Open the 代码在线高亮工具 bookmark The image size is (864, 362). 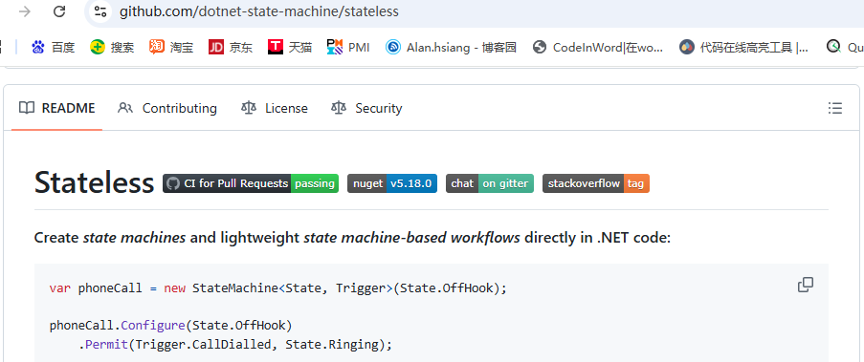(744, 48)
